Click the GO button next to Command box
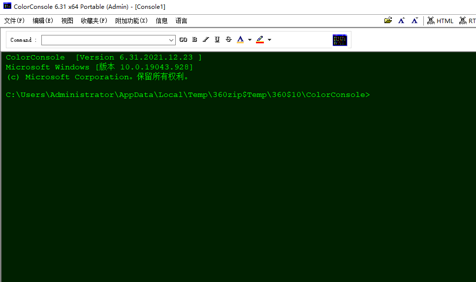This screenshot has height=282, width=476. [x=183, y=40]
